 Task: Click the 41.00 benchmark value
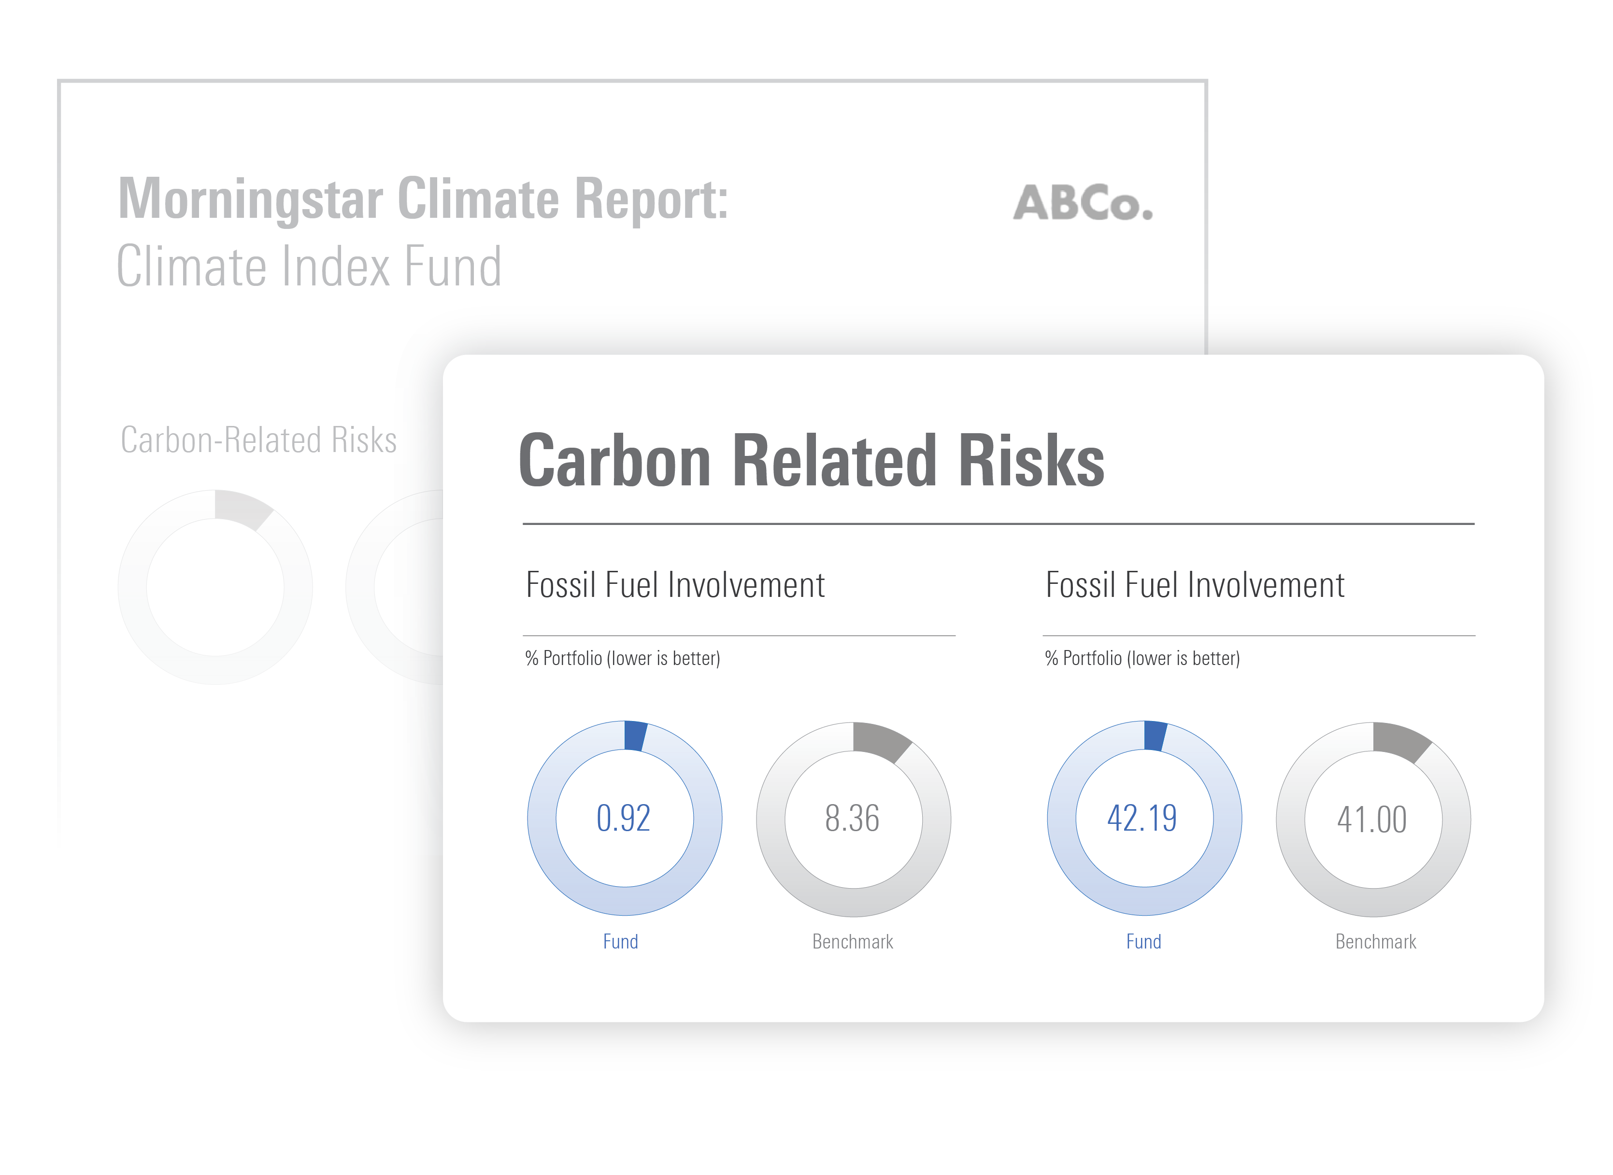pyautogui.click(x=1372, y=820)
